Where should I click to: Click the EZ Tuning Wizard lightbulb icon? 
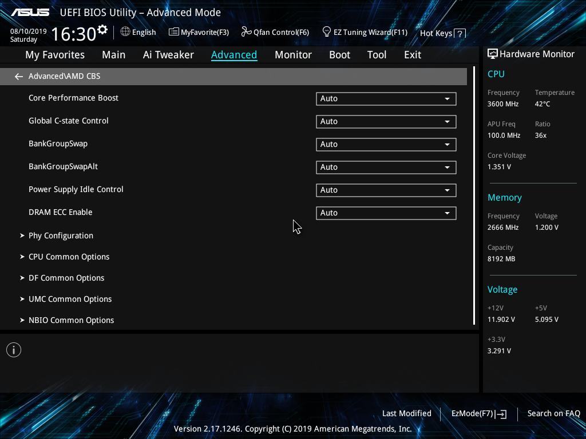pos(327,32)
